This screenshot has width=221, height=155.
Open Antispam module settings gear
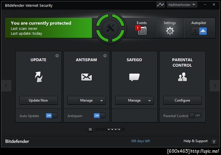point(105,56)
